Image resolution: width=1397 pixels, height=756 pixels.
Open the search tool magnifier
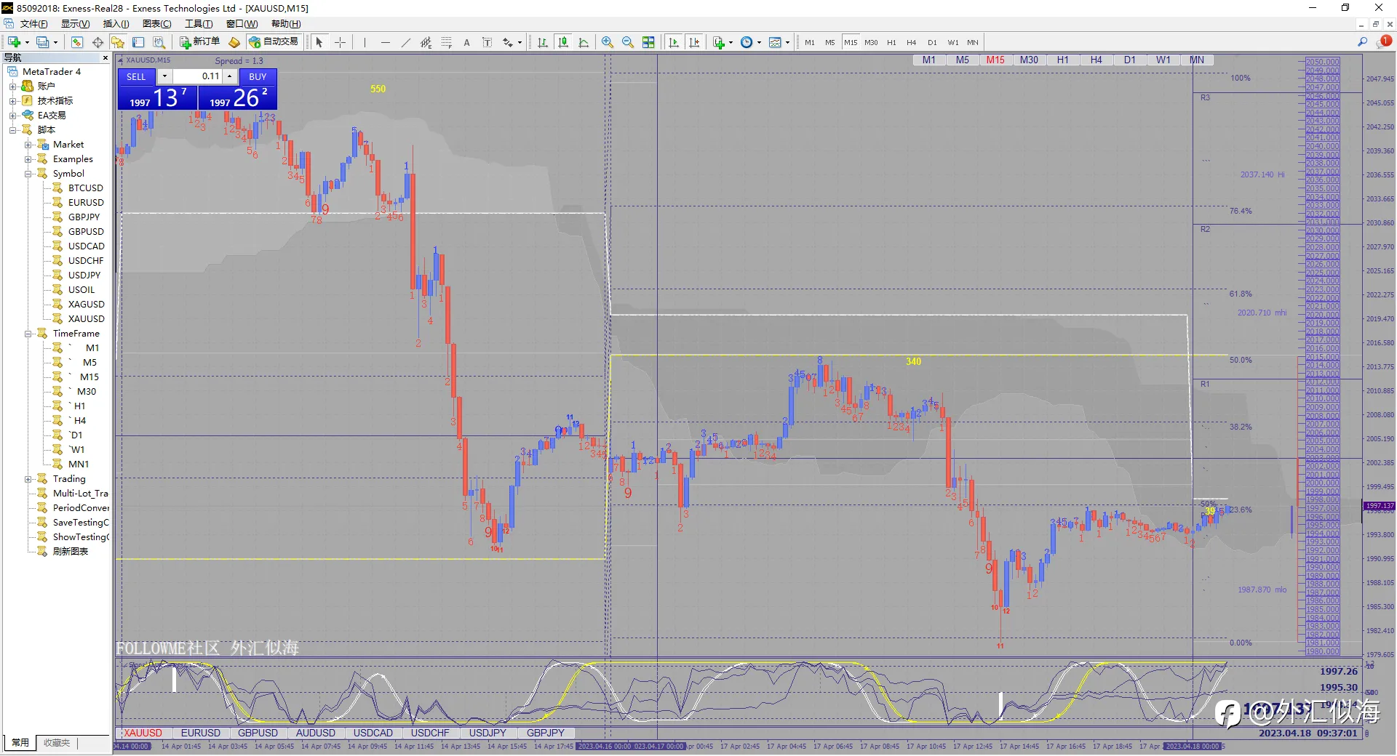click(x=1363, y=42)
